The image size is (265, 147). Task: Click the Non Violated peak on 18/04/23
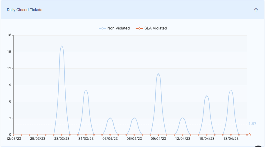pos(231,90)
